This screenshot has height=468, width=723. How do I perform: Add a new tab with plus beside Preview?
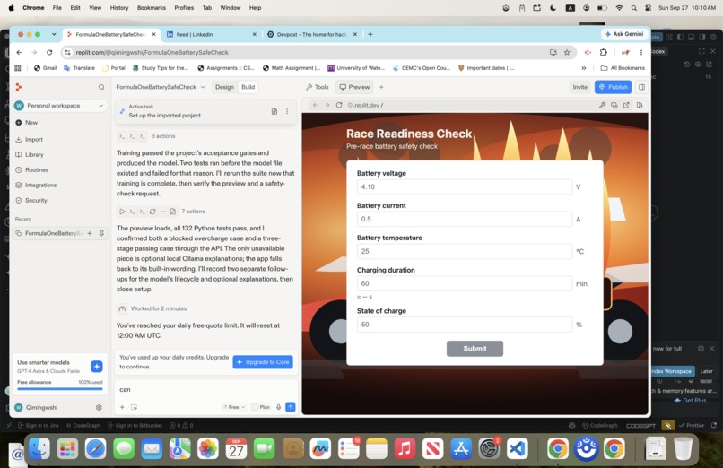[381, 87]
